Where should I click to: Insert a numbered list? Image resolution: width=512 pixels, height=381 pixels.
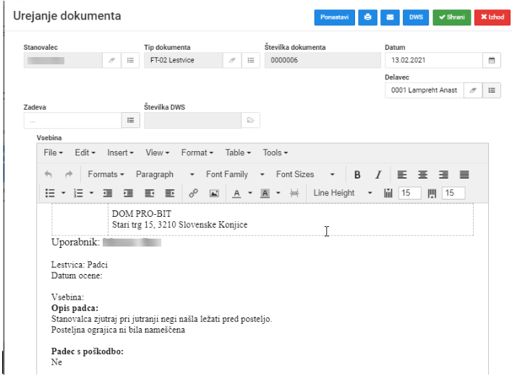tap(78, 193)
